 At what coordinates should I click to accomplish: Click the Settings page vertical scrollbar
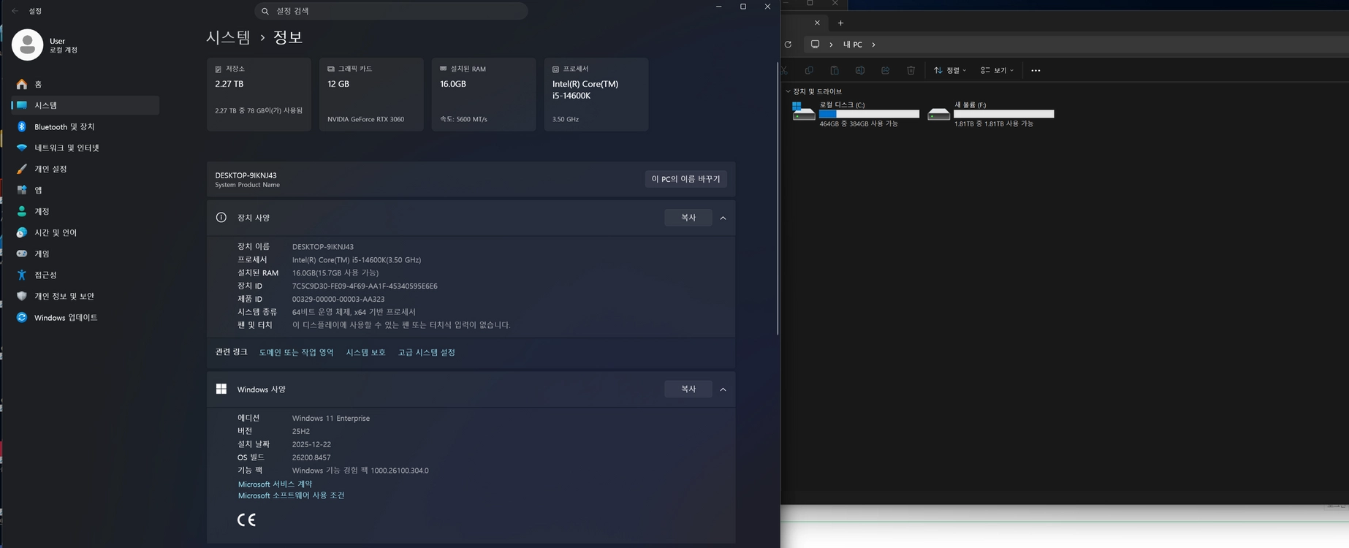coord(778,198)
